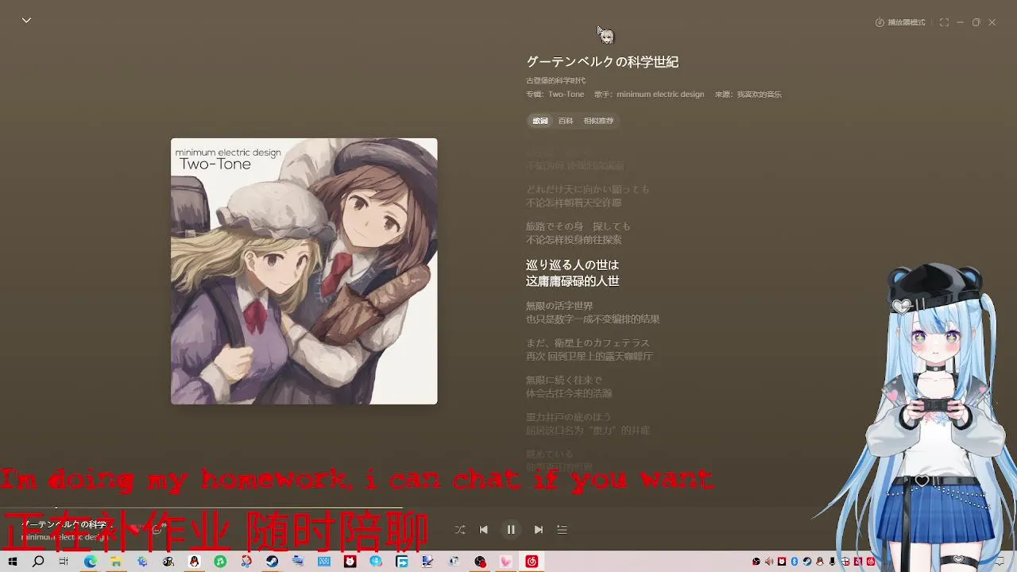The image size is (1017, 572).
Task: Open the green music app icon on the taskbar
Action: 220,562
